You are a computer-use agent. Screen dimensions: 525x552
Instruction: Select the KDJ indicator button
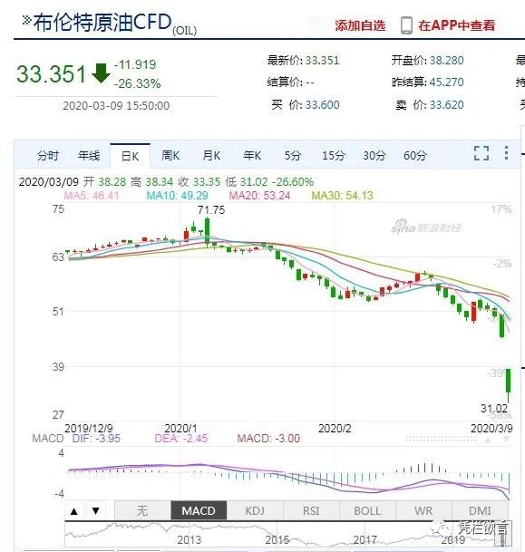click(255, 510)
